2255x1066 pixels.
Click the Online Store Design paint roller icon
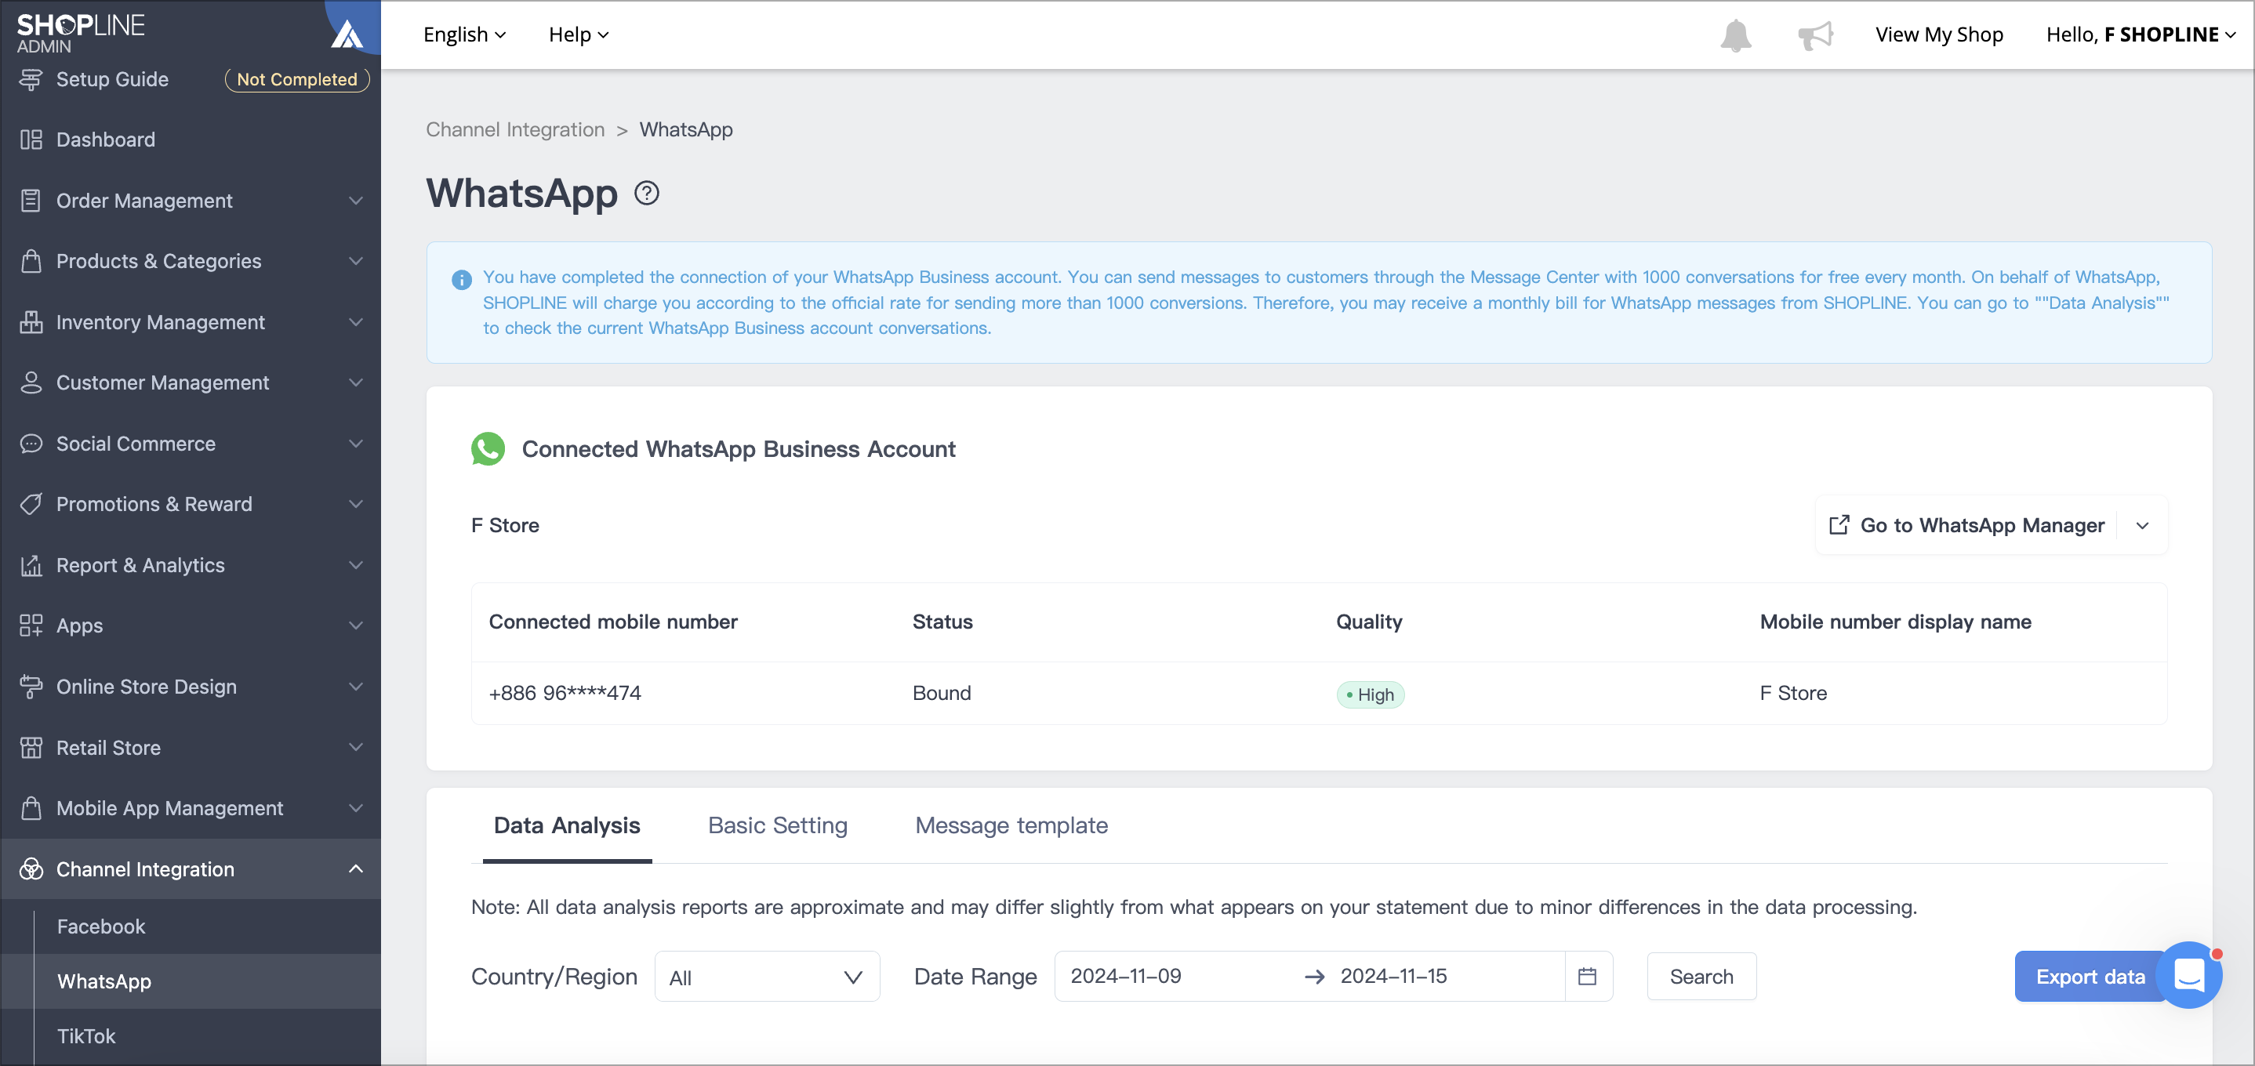(31, 687)
